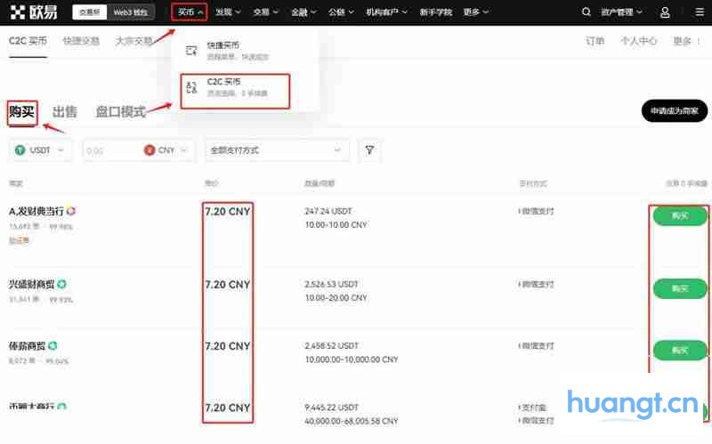Click the 申请成为商家 button
712x444 pixels.
(x=674, y=111)
